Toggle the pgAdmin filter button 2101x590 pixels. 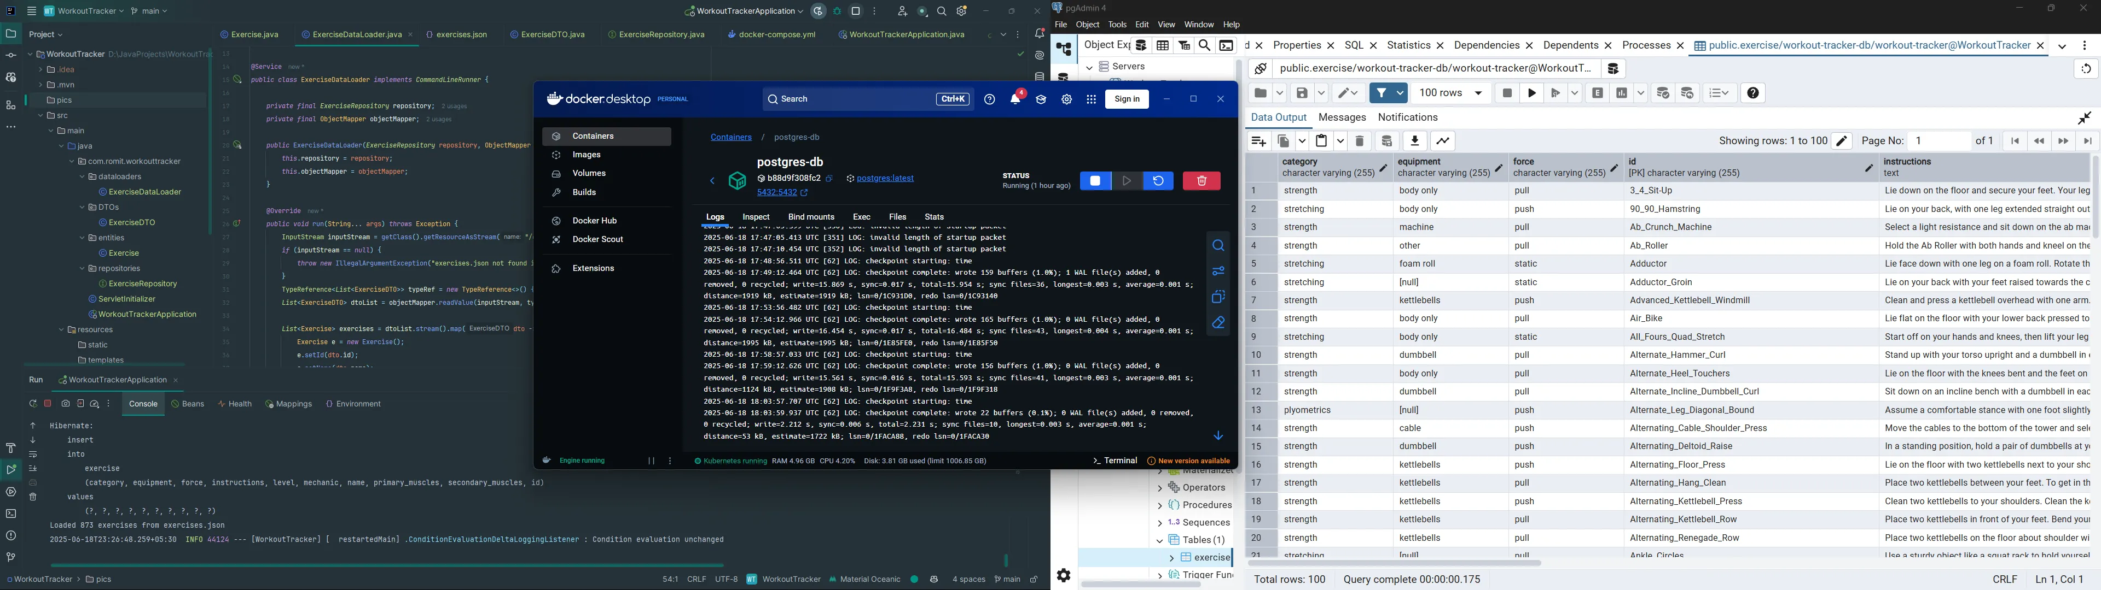pyautogui.click(x=1381, y=93)
